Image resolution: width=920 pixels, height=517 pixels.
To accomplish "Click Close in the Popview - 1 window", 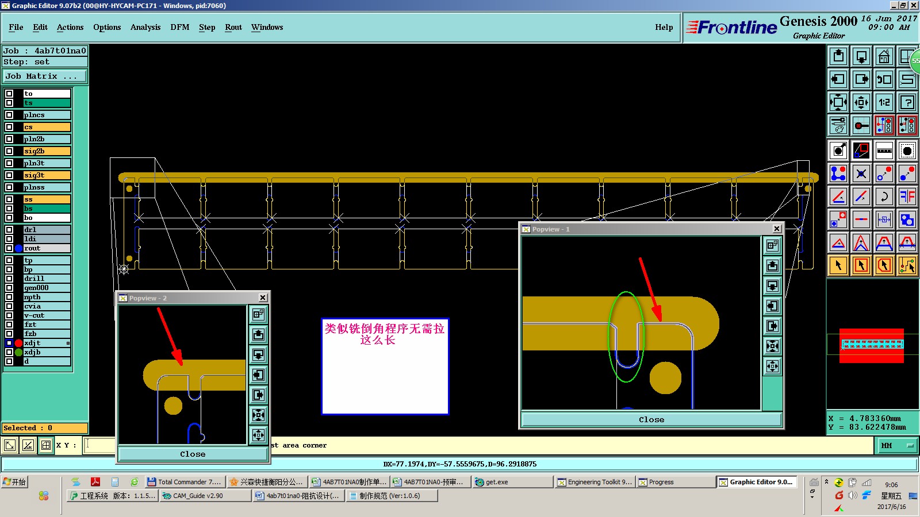I will tap(651, 420).
